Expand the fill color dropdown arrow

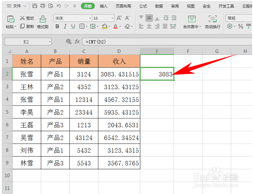tap(109, 26)
